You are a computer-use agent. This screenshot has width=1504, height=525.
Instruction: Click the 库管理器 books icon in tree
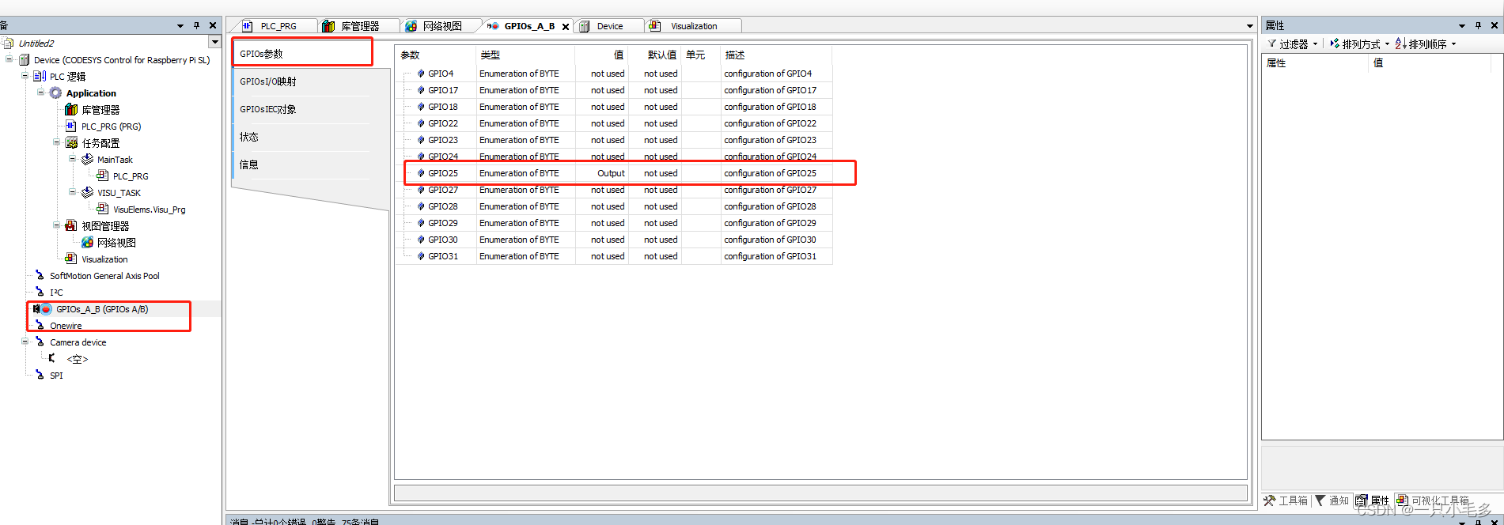click(71, 109)
